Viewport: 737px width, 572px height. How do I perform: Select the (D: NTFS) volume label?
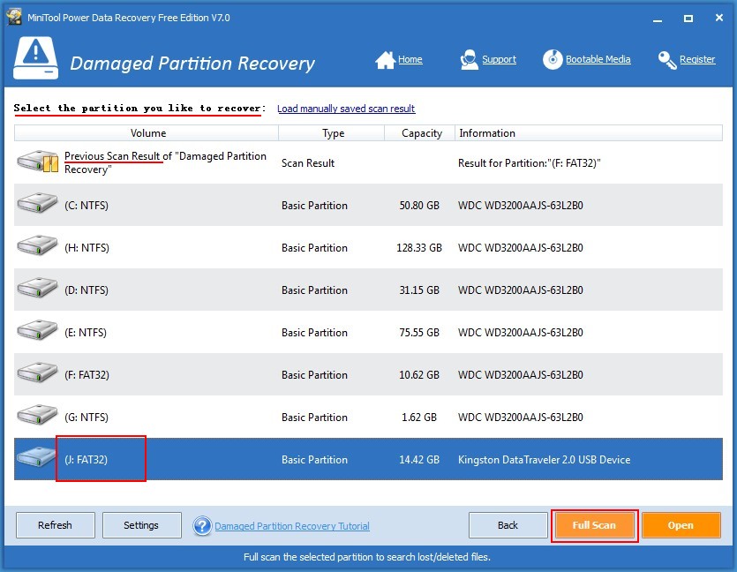click(86, 290)
